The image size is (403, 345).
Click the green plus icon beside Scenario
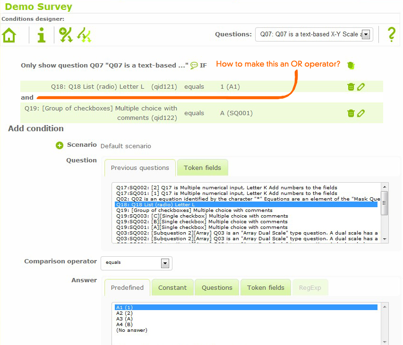coord(60,145)
